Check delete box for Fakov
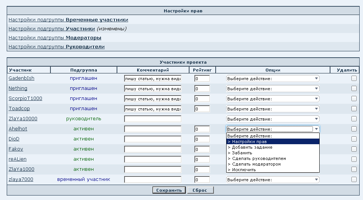This screenshot has width=363, height=200. (354, 149)
